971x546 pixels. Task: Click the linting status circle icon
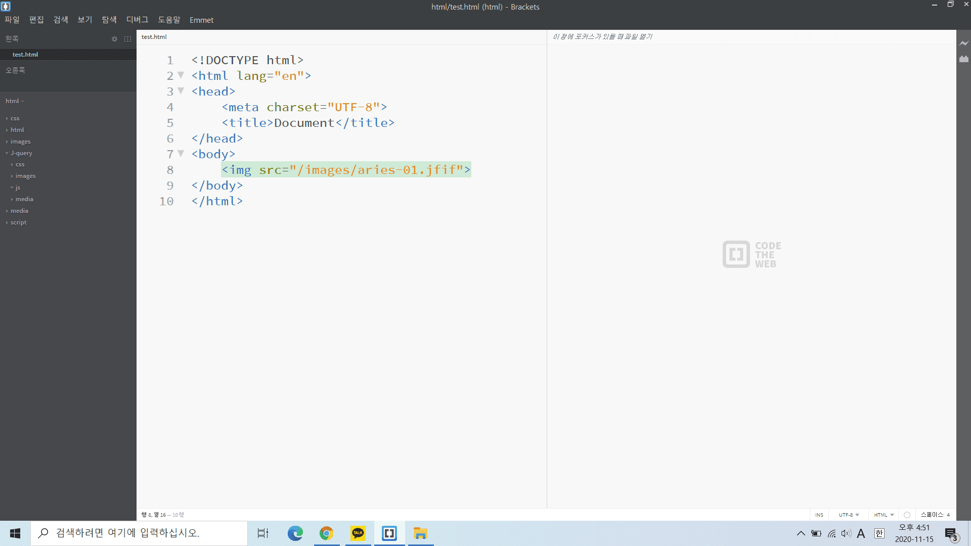(x=907, y=515)
